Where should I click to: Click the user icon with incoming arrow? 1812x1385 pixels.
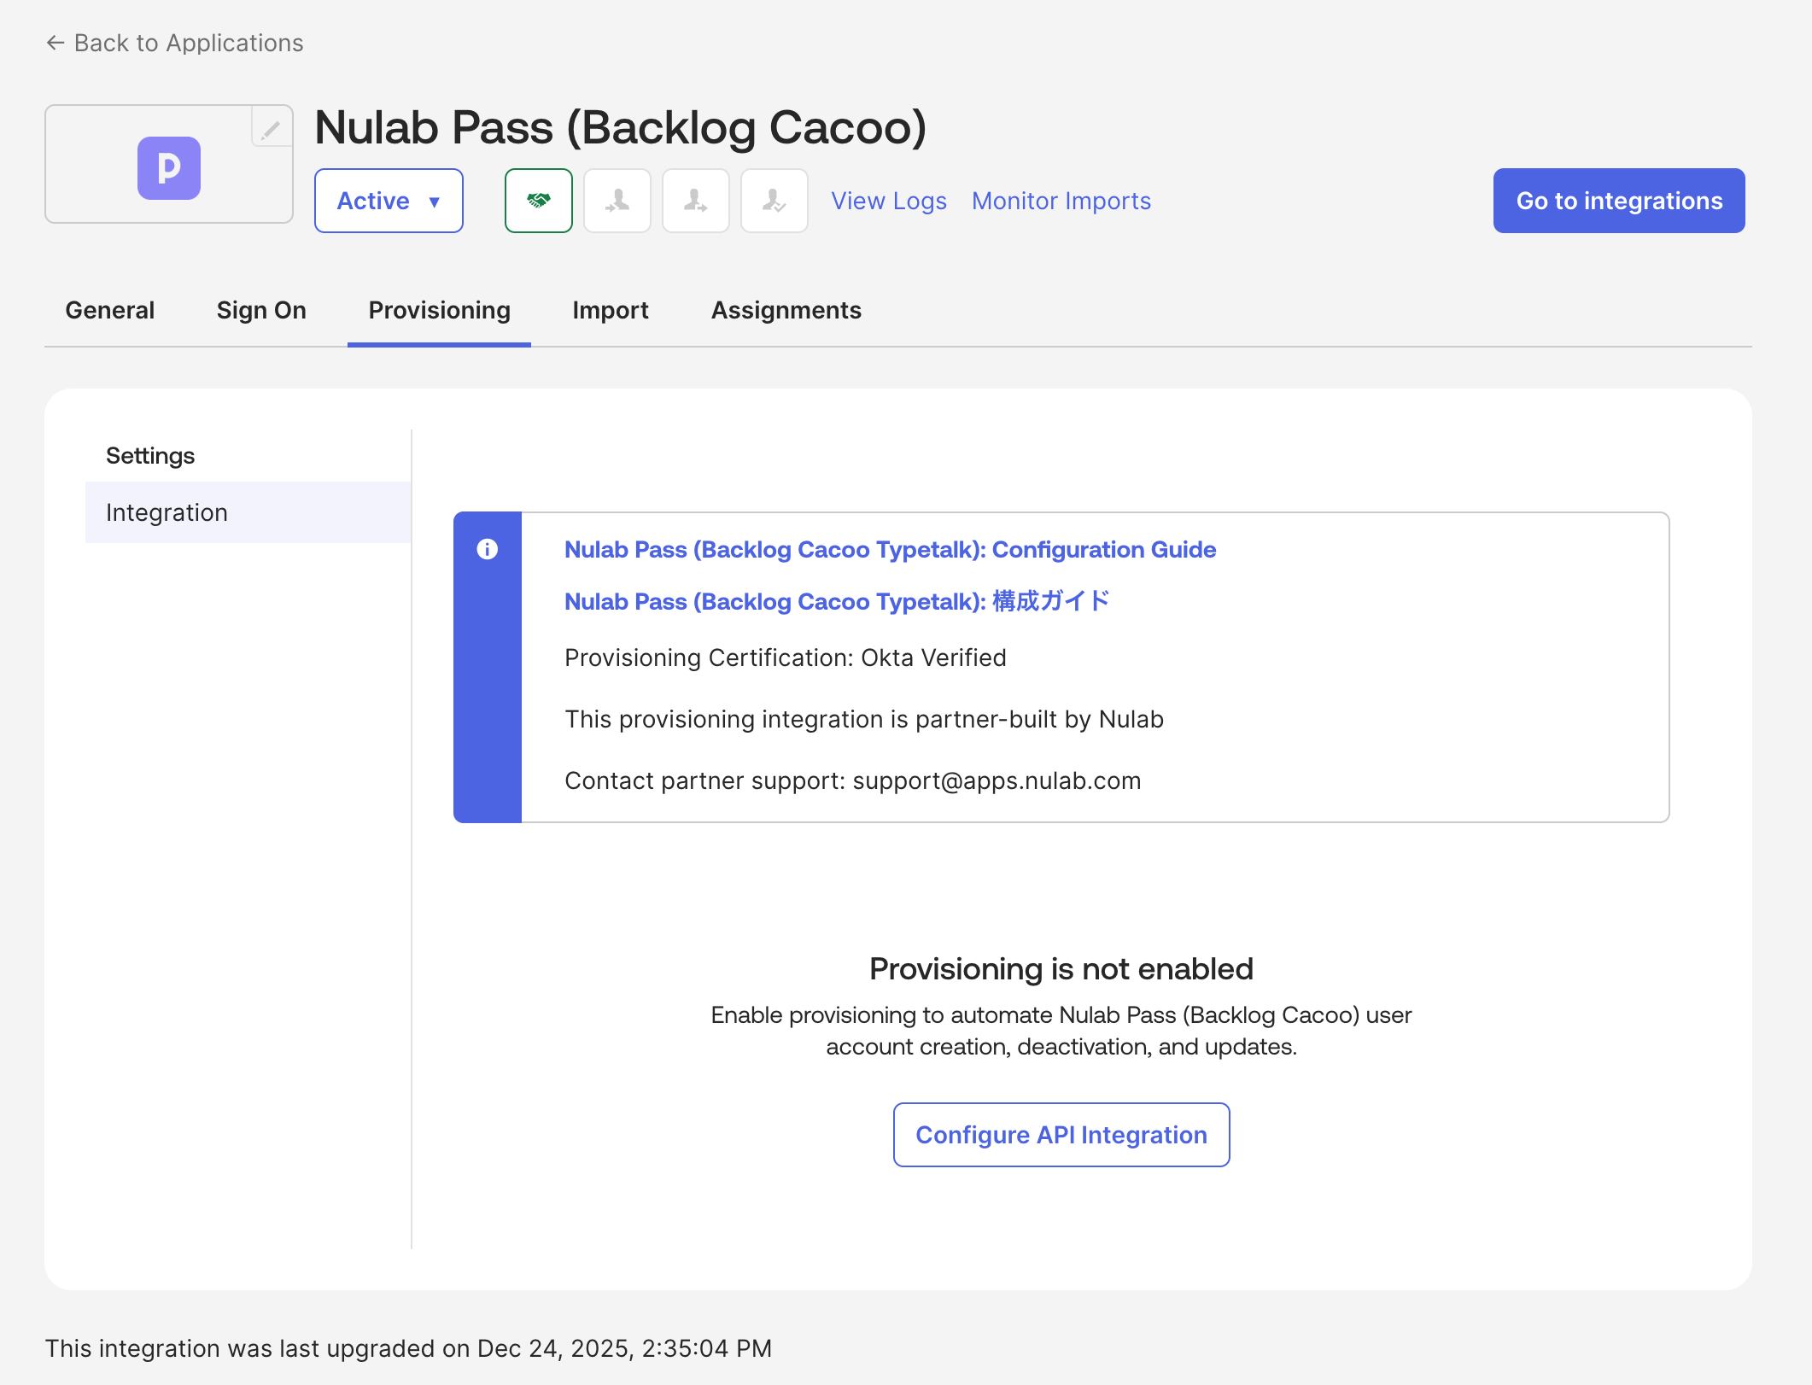tap(617, 201)
